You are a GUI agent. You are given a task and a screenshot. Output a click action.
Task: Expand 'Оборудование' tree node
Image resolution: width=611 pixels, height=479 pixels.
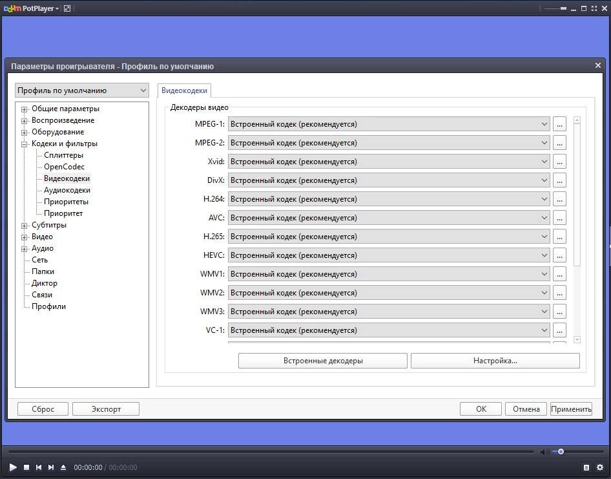[24, 133]
